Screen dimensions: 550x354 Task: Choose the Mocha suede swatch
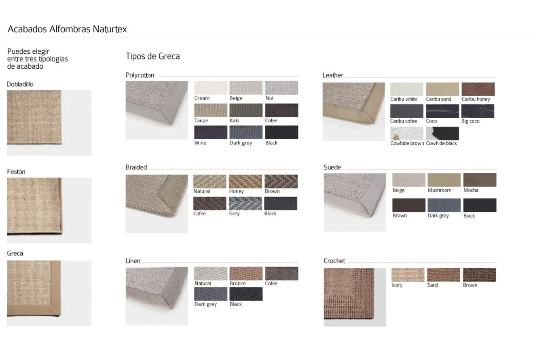click(480, 180)
